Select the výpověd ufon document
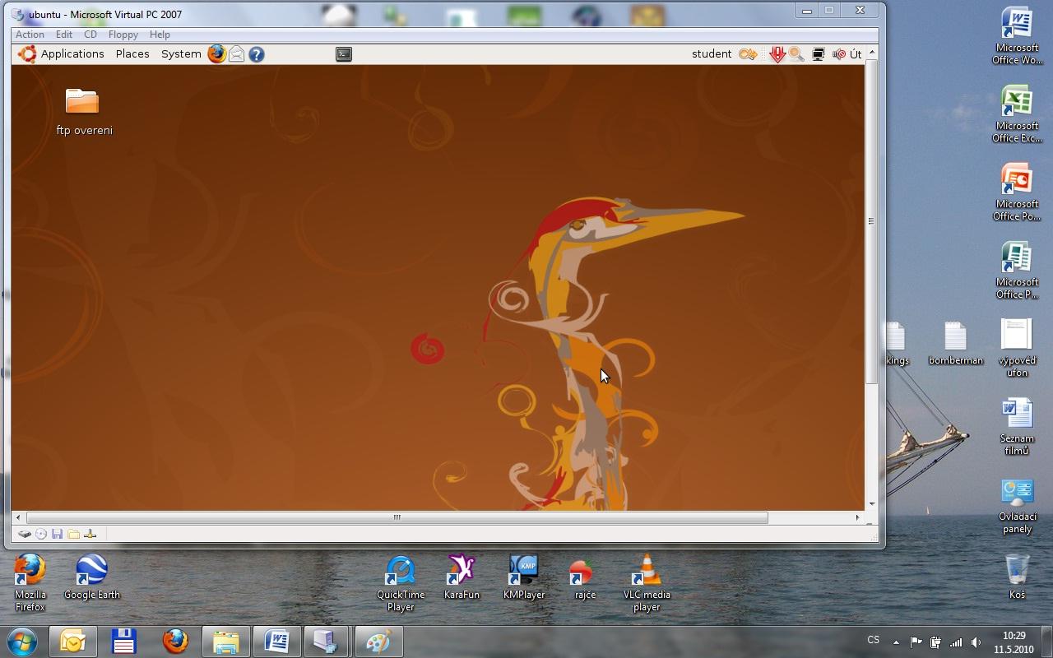 point(1017,348)
